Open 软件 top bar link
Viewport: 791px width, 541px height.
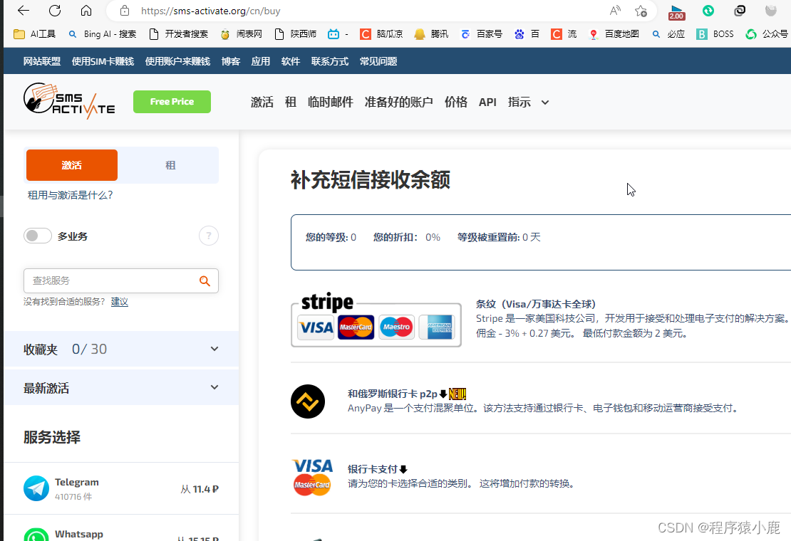pos(291,61)
